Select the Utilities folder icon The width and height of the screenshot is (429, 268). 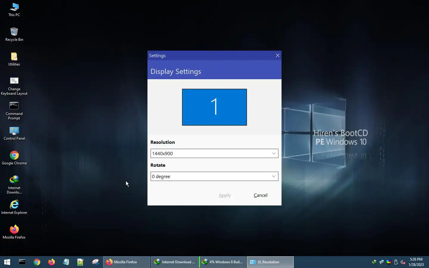click(x=14, y=59)
